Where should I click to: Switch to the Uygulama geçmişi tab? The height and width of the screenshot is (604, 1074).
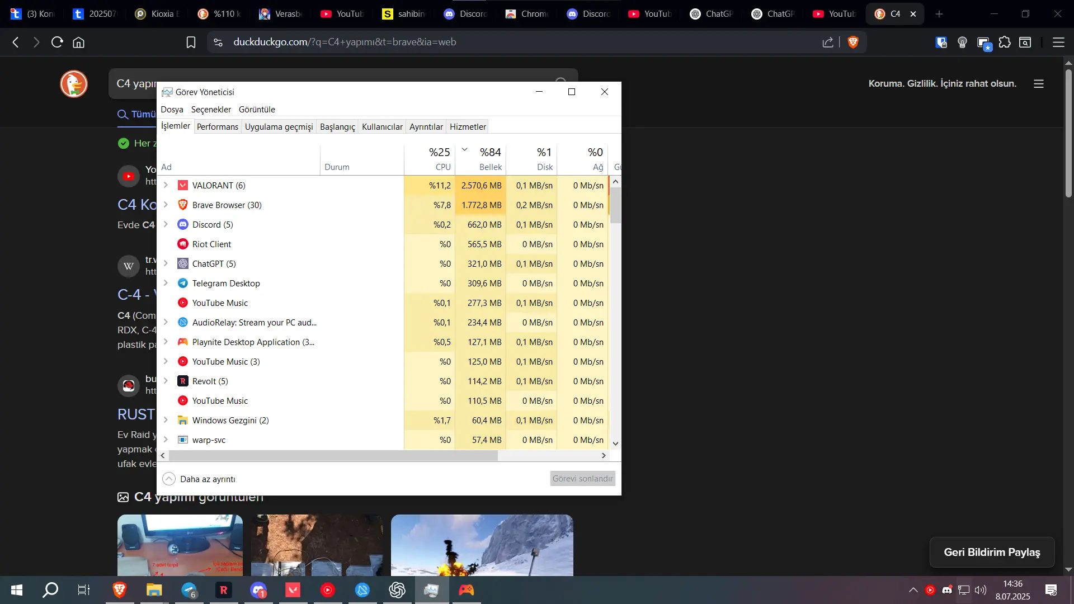(279, 127)
